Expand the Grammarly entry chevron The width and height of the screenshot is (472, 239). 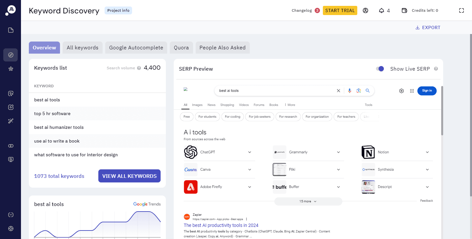coord(338,152)
